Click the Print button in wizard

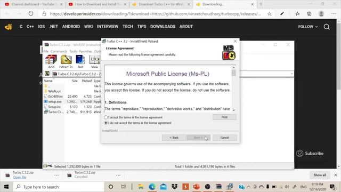point(224,117)
